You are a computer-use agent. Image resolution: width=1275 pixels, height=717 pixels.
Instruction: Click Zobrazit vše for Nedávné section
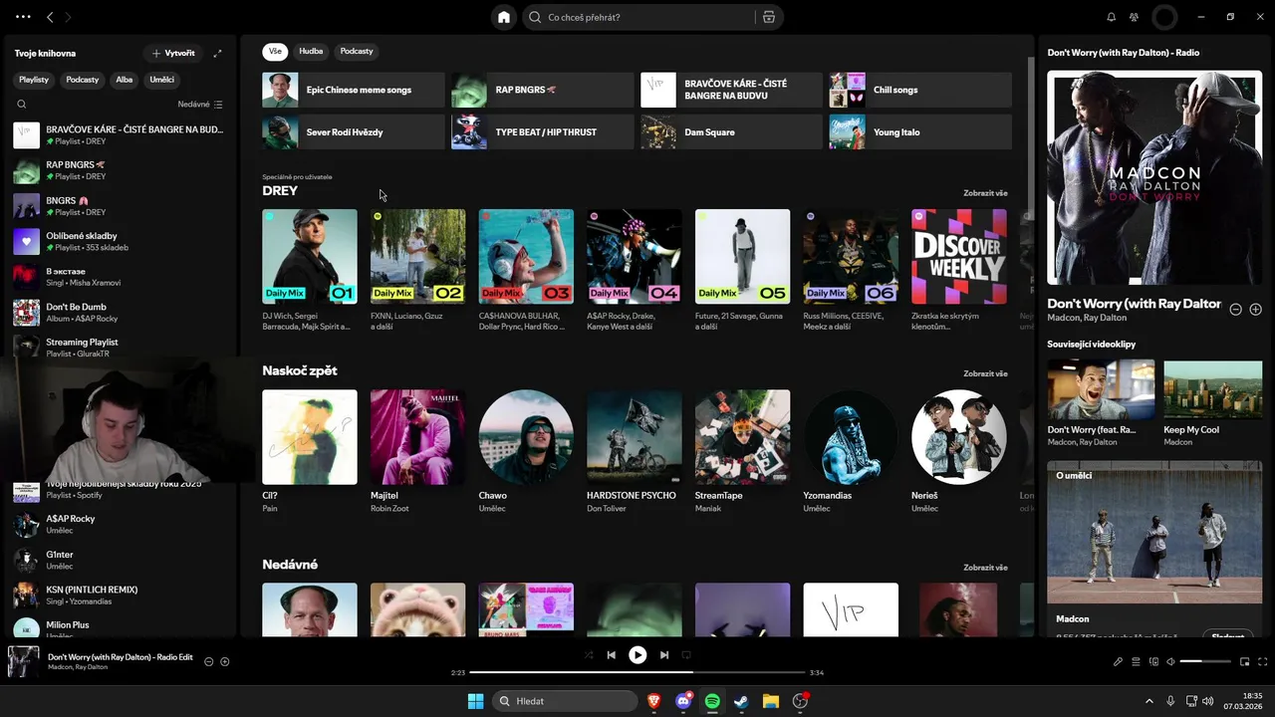click(985, 568)
